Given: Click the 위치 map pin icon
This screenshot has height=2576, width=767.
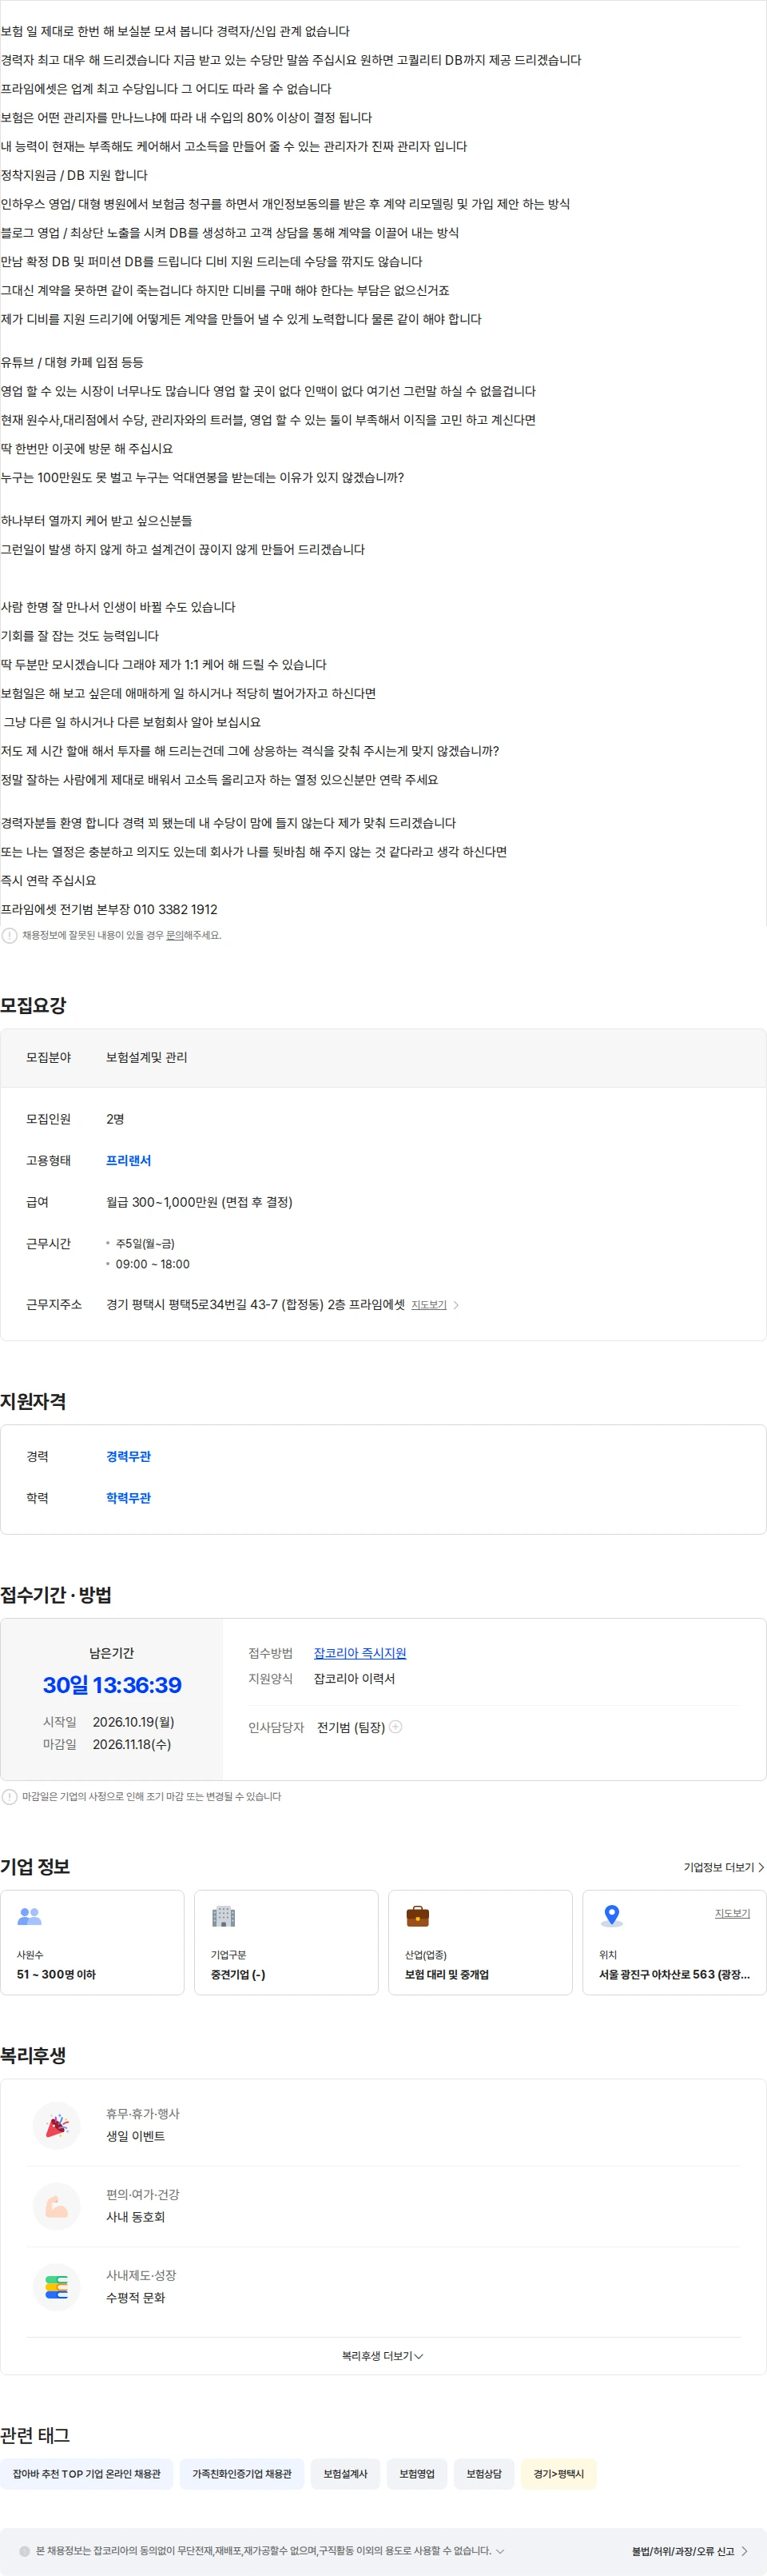Looking at the screenshot, I should coord(612,1916).
